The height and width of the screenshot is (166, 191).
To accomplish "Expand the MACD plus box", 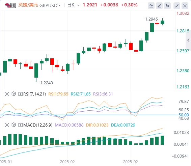I will [20, 125].
